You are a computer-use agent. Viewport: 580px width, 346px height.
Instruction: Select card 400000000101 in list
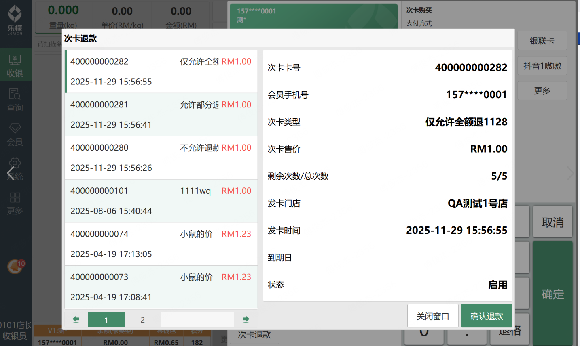[161, 201]
